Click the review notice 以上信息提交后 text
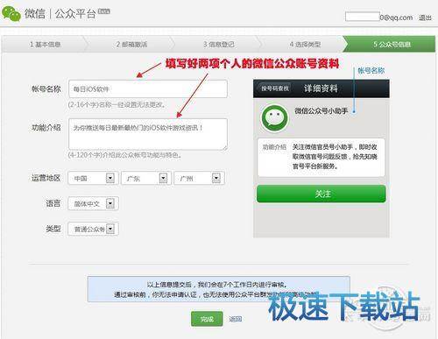The image size is (438, 339). pyautogui.click(x=217, y=285)
